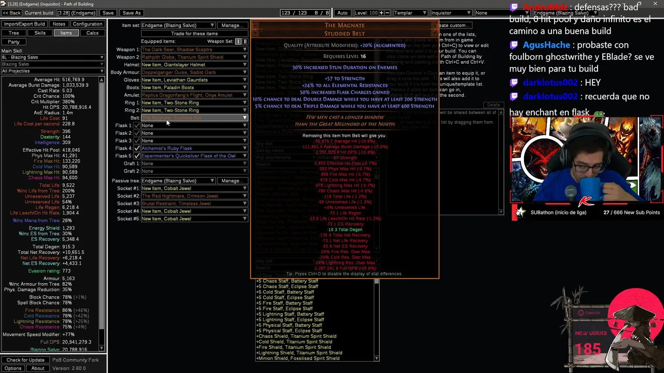Screen dimensions: 664x373
Task: Click the item list scroll down arrow
Action: coord(377,358)
